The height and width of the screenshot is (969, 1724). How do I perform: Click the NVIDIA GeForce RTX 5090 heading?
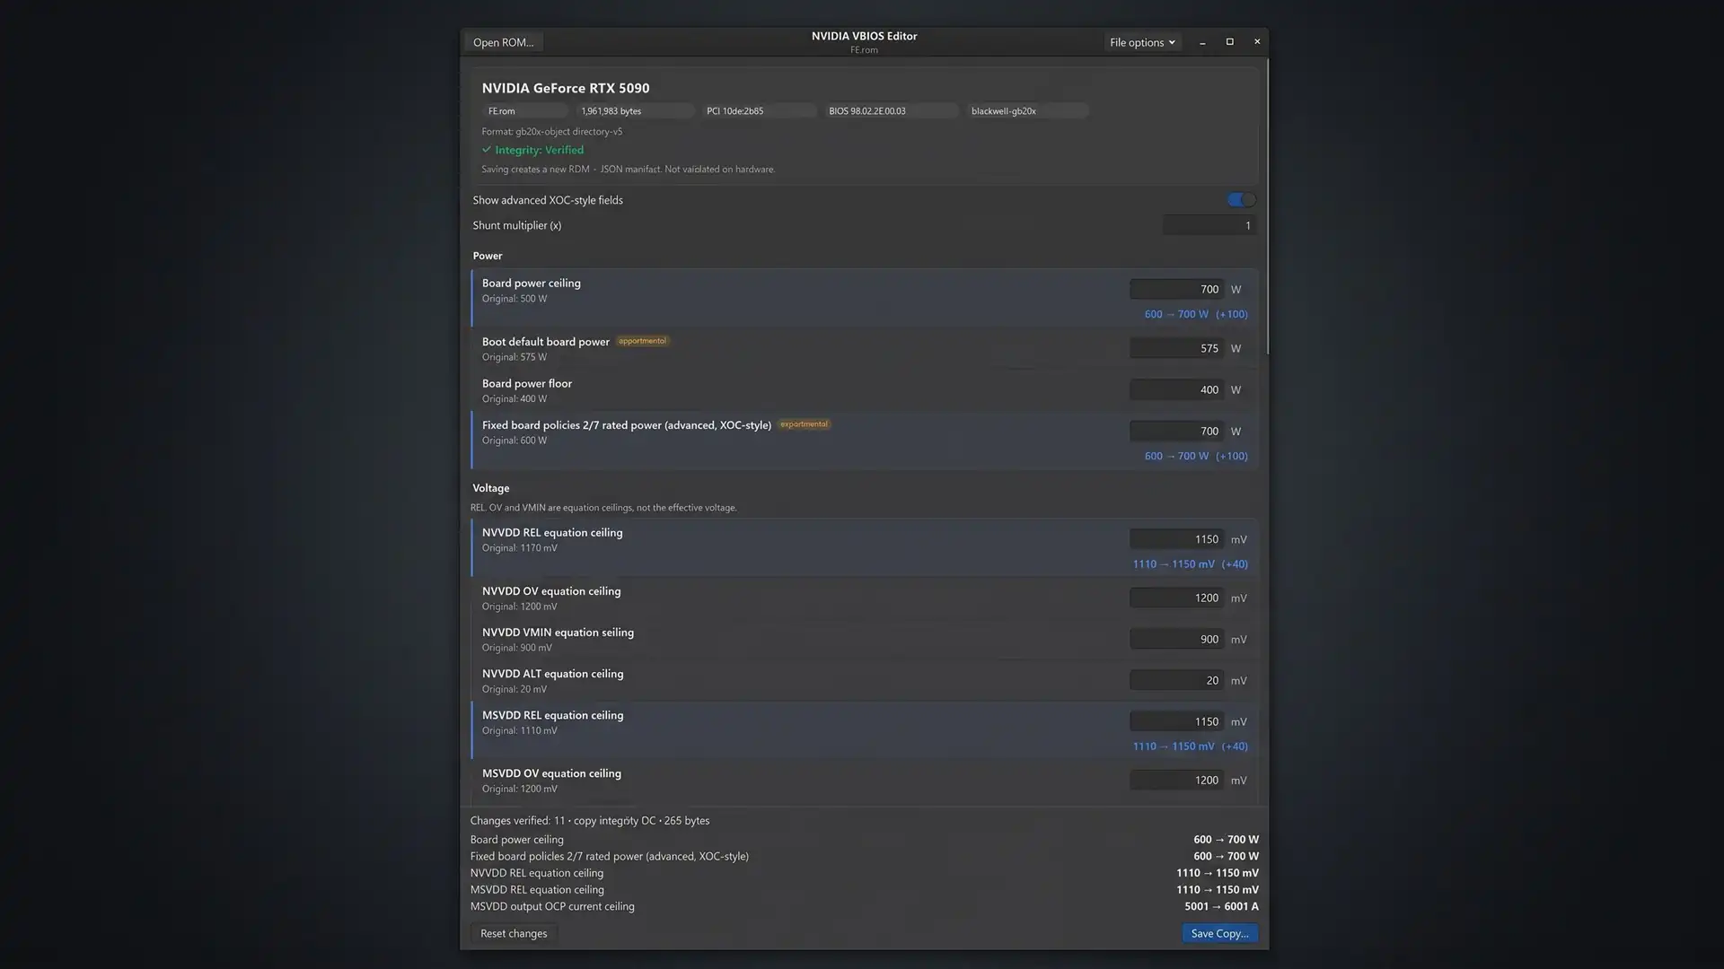pos(566,88)
